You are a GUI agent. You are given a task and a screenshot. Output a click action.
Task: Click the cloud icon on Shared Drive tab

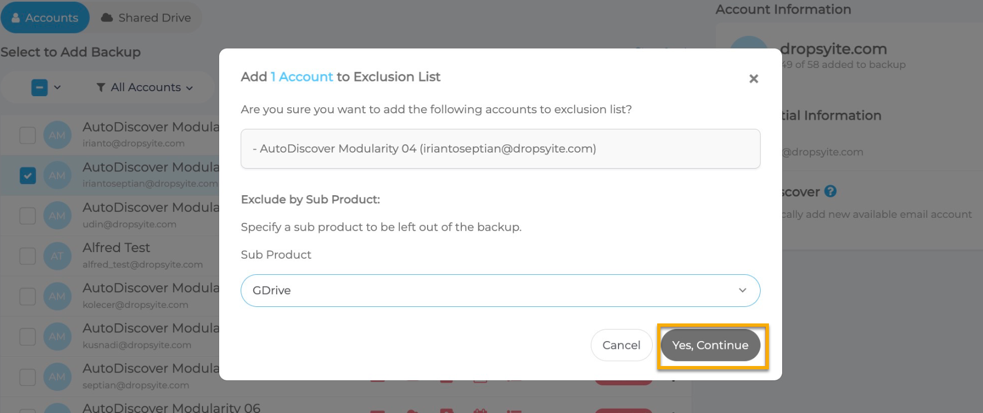pyautogui.click(x=107, y=18)
